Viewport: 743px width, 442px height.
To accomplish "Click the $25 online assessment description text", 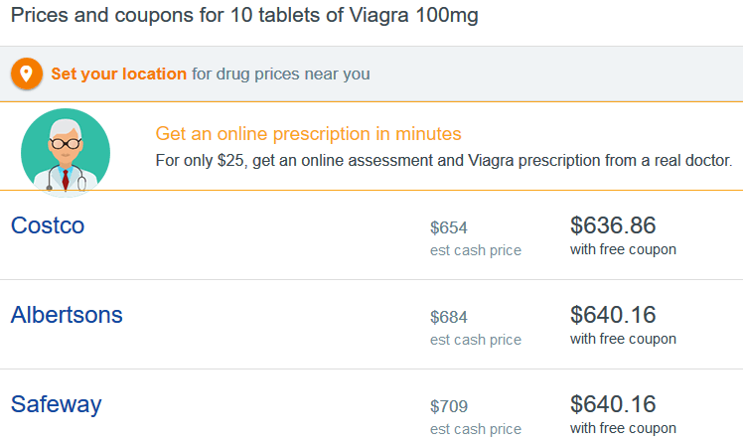I will [444, 161].
